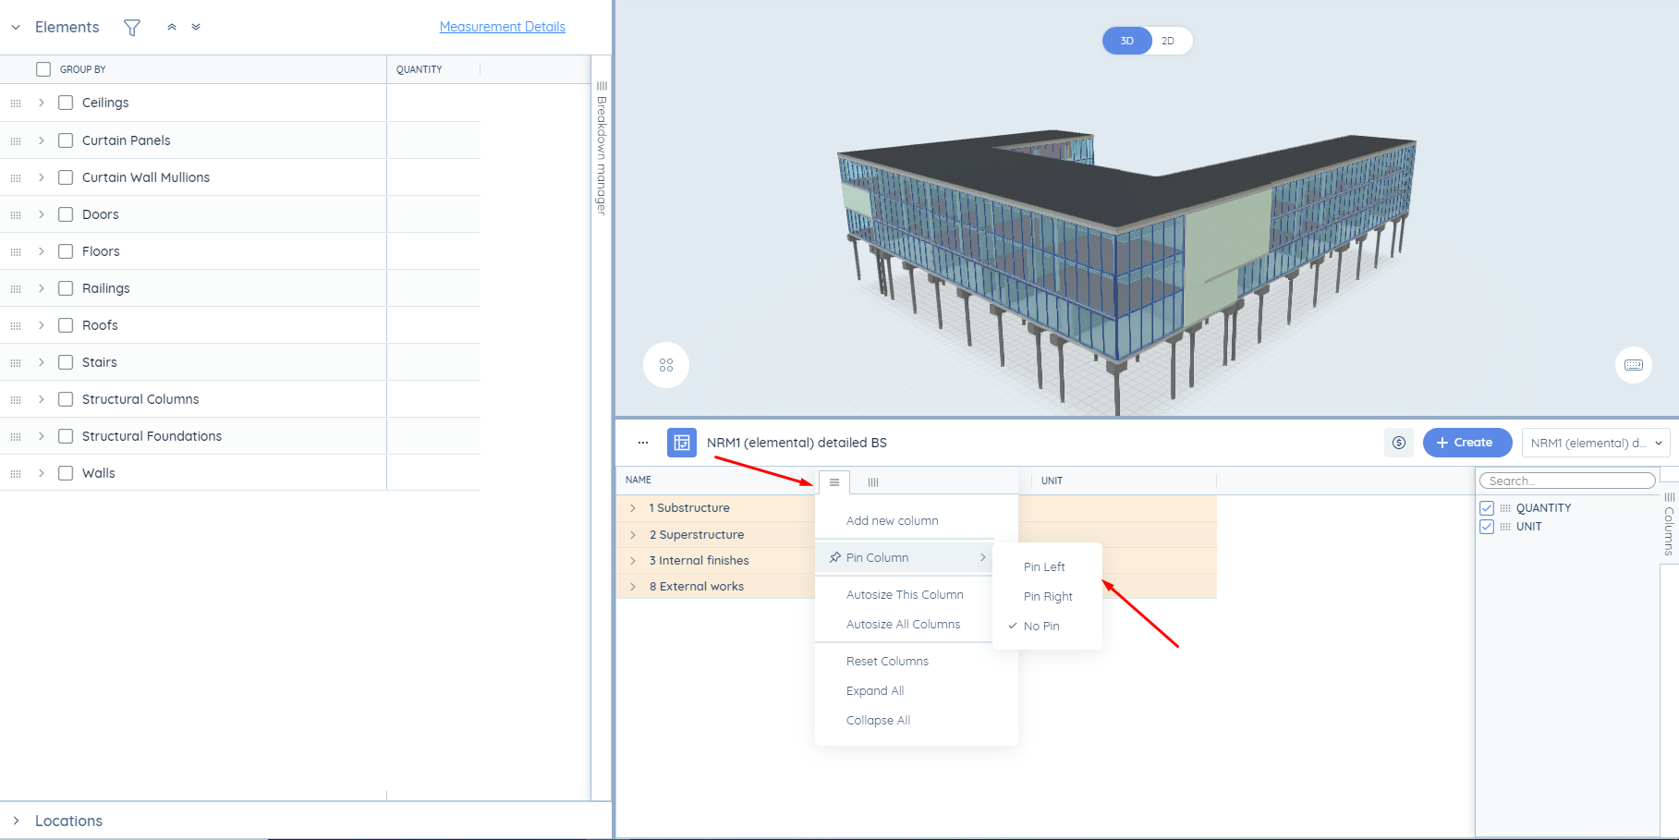Choose Expand All from menu
Viewport: 1679px width, 840px height.
click(875, 691)
